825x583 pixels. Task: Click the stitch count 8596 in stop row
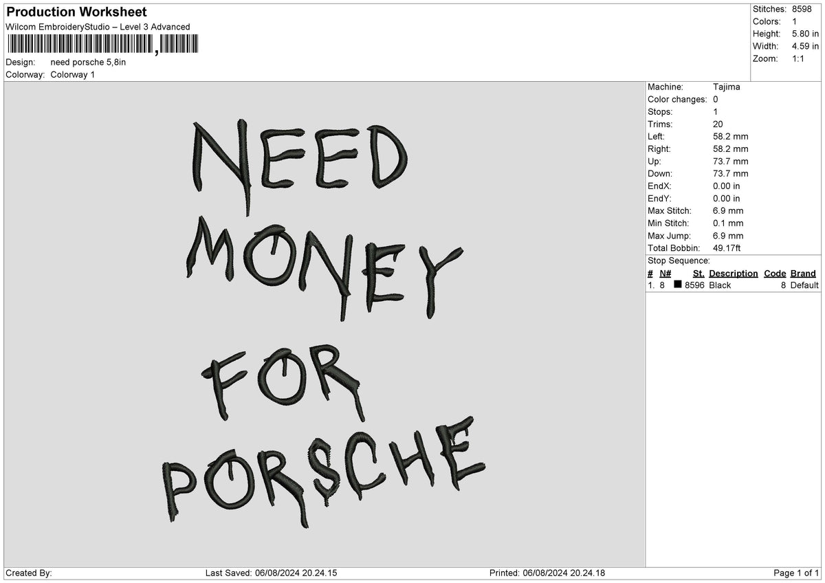point(694,285)
